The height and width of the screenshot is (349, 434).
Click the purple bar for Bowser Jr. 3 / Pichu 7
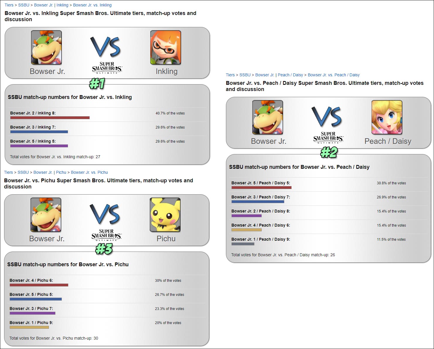(x=32, y=313)
